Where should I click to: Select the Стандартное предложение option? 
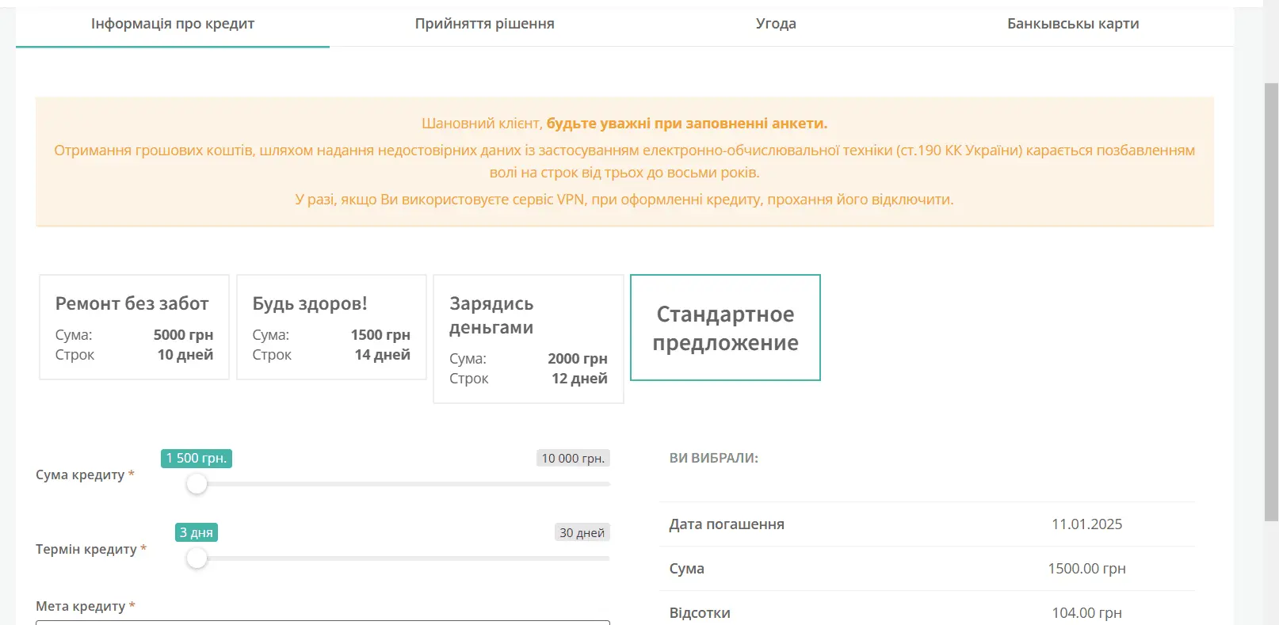[x=725, y=328]
